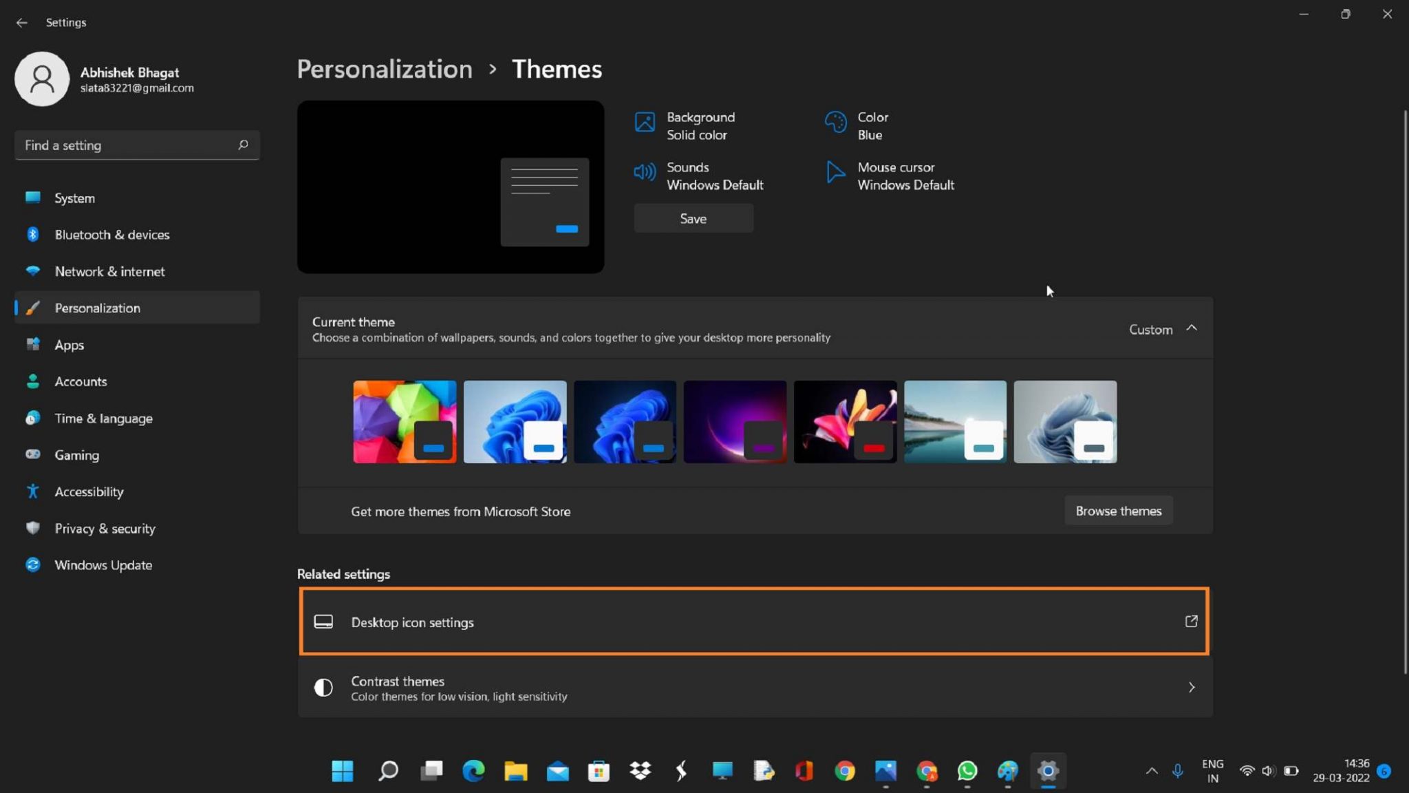1409x793 pixels.
Task: Click the Sounds speaker icon
Action: click(645, 173)
